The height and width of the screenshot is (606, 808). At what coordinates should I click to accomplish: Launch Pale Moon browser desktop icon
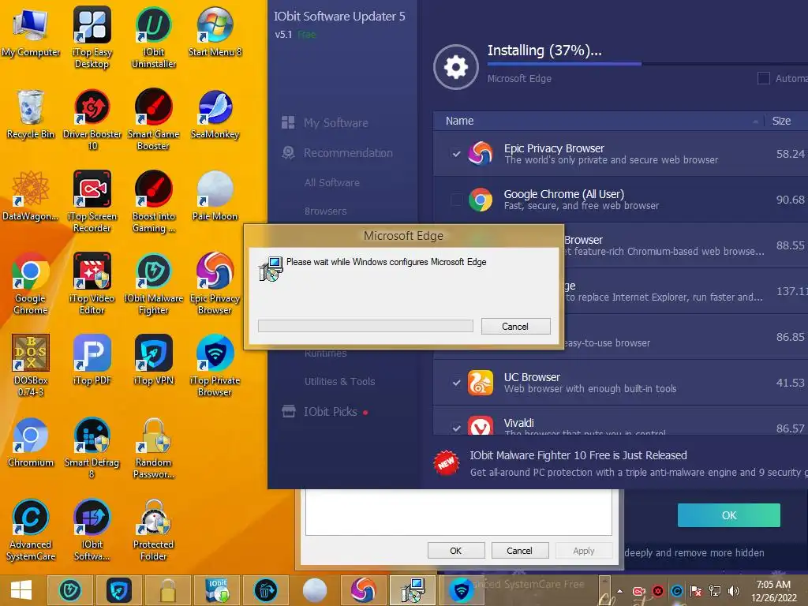(215, 196)
